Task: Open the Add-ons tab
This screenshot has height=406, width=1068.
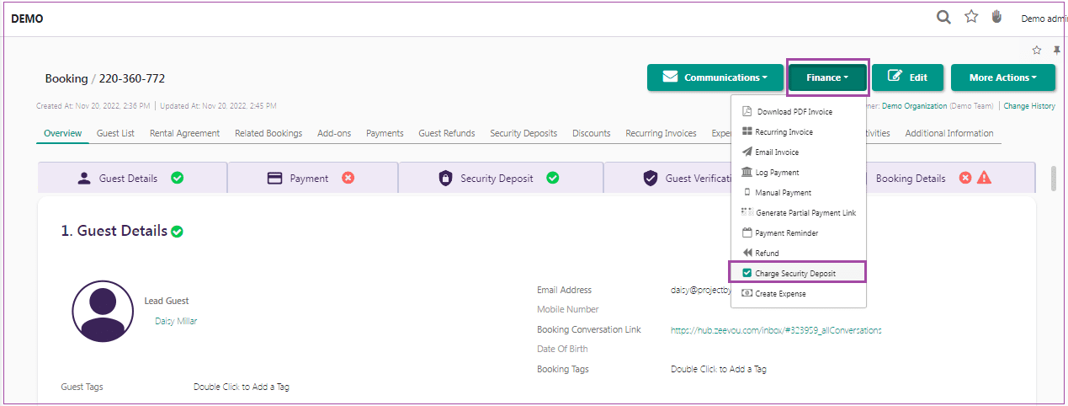Action: pyautogui.click(x=334, y=133)
